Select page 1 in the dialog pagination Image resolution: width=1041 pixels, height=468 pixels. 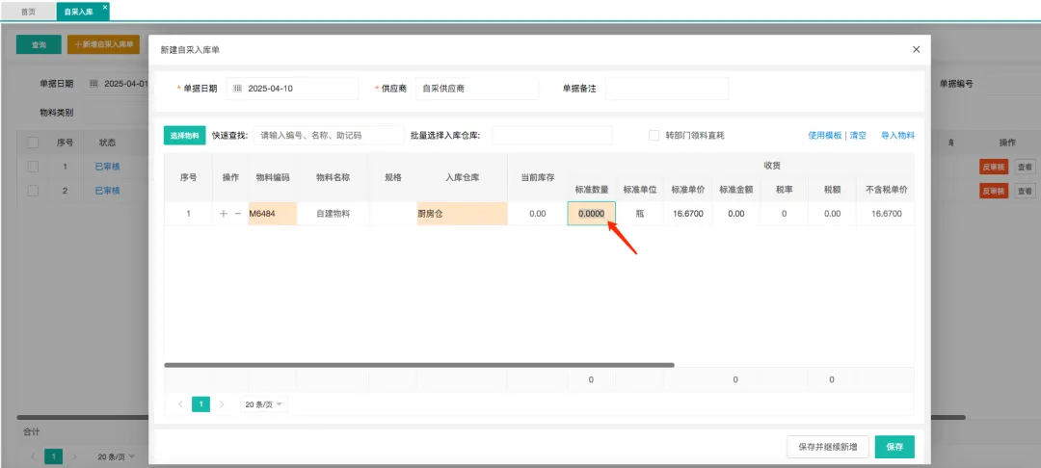[x=200, y=404]
